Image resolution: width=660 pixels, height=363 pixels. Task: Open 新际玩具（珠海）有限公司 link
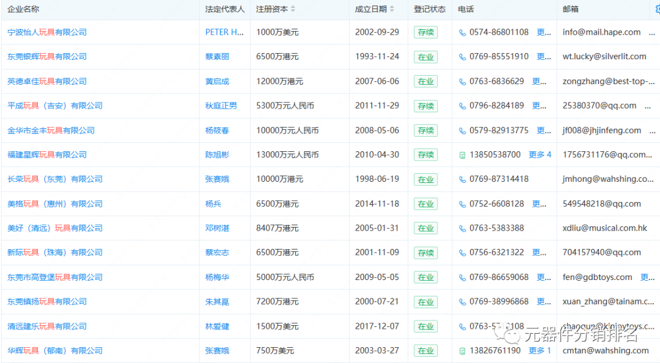click(55, 253)
